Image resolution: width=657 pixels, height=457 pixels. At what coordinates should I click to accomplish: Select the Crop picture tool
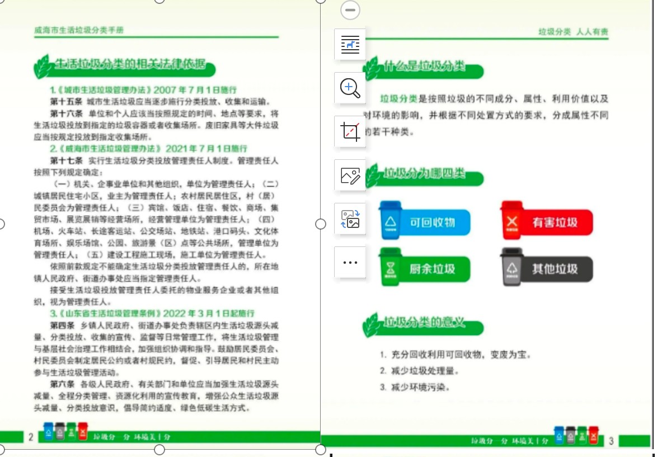(350, 132)
